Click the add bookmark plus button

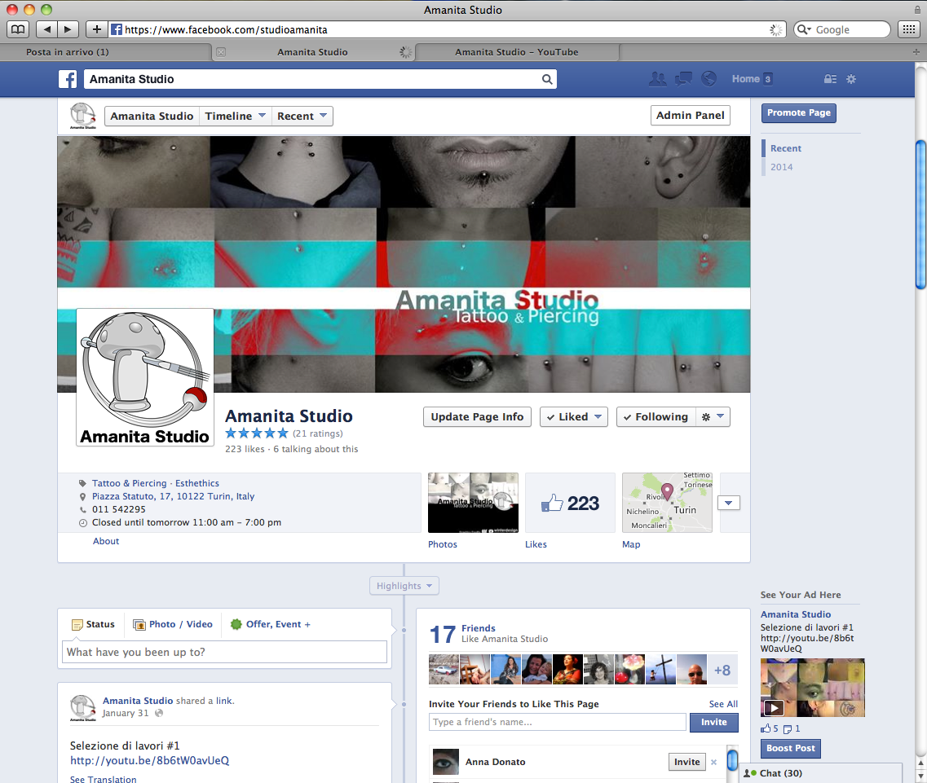[97, 29]
